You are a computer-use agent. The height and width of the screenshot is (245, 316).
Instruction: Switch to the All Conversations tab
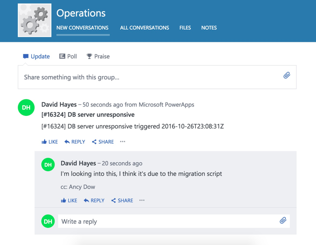coord(144,28)
